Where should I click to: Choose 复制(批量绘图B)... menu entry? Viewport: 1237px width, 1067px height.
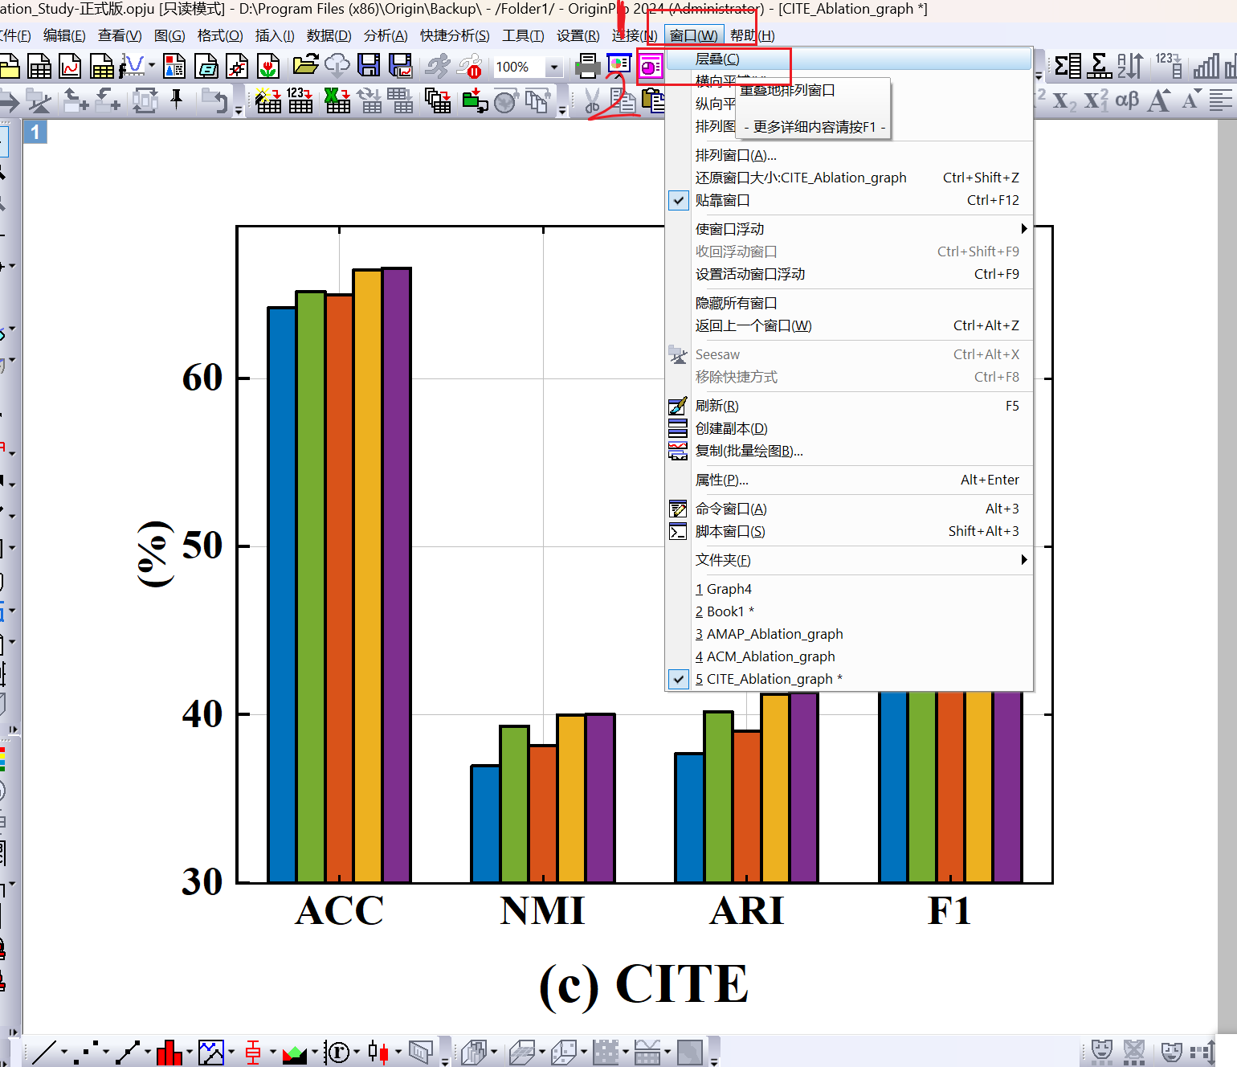849,451
